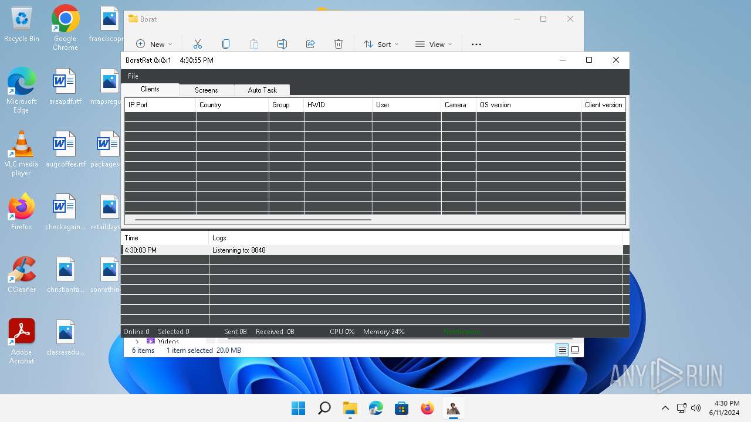Click the Paste icon in Explorer toolbar

click(254, 44)
